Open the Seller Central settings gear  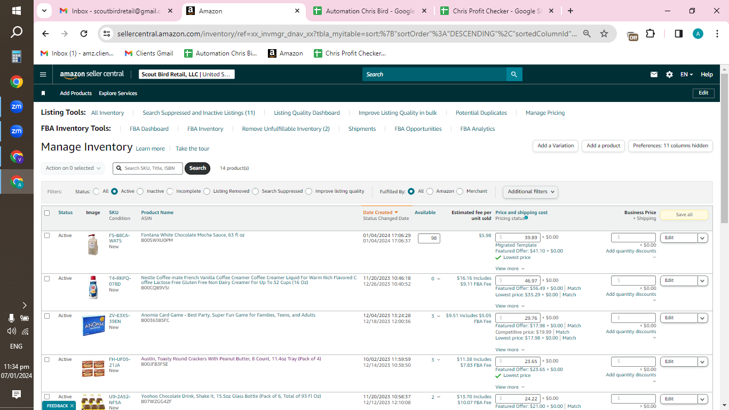(669, 75)
